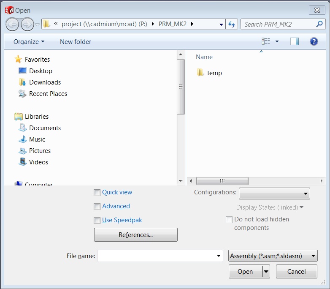
Task: Enable the Advanced checkbox
Action: pos(97,206)
